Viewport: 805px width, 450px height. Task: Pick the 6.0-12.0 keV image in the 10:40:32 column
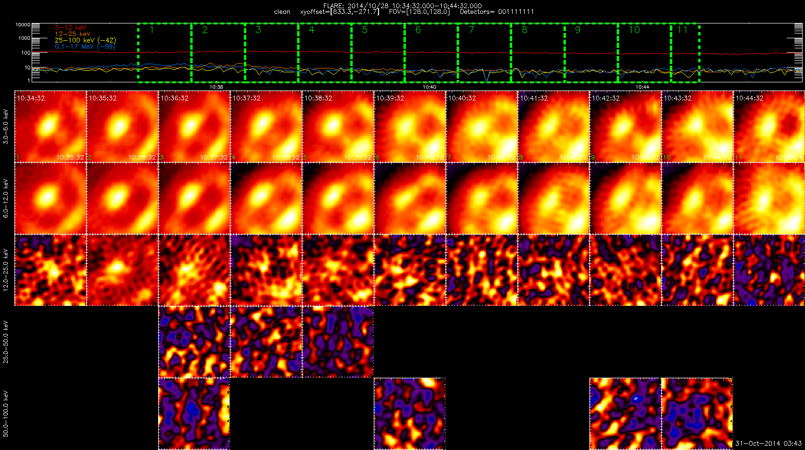coord(482,198)
